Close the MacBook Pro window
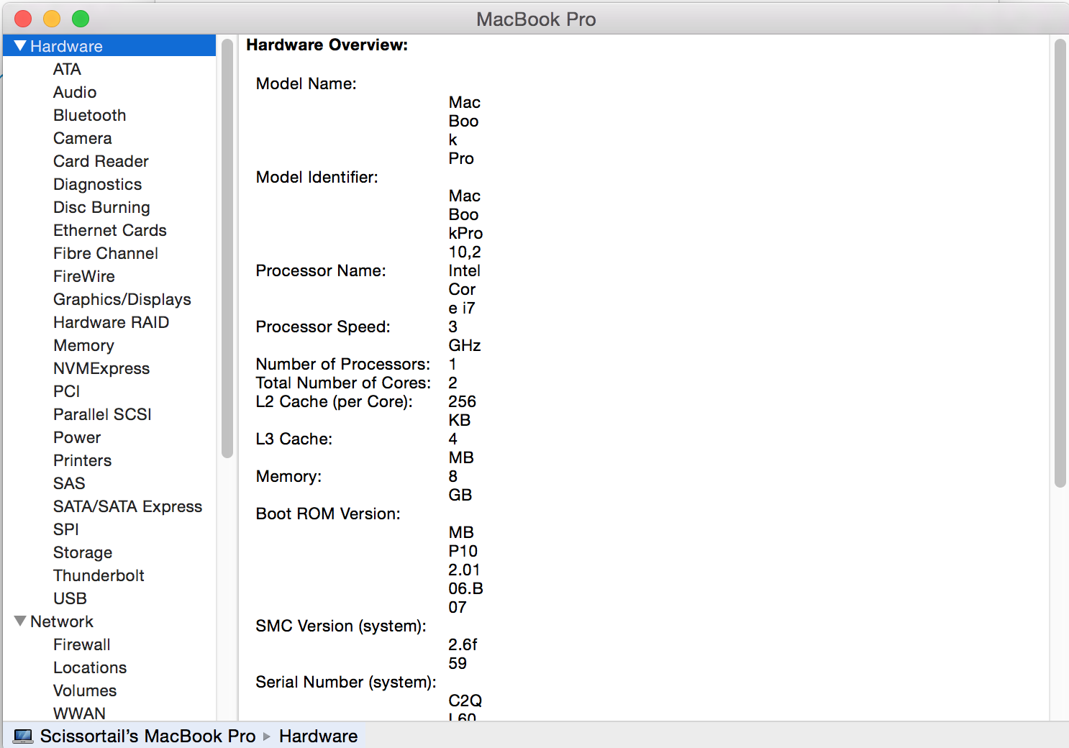This screenshot has height=748, width=1069. (23, 19)
